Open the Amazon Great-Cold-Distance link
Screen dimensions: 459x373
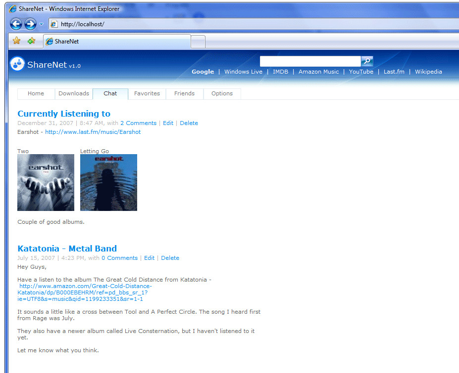tap(85, 292)
